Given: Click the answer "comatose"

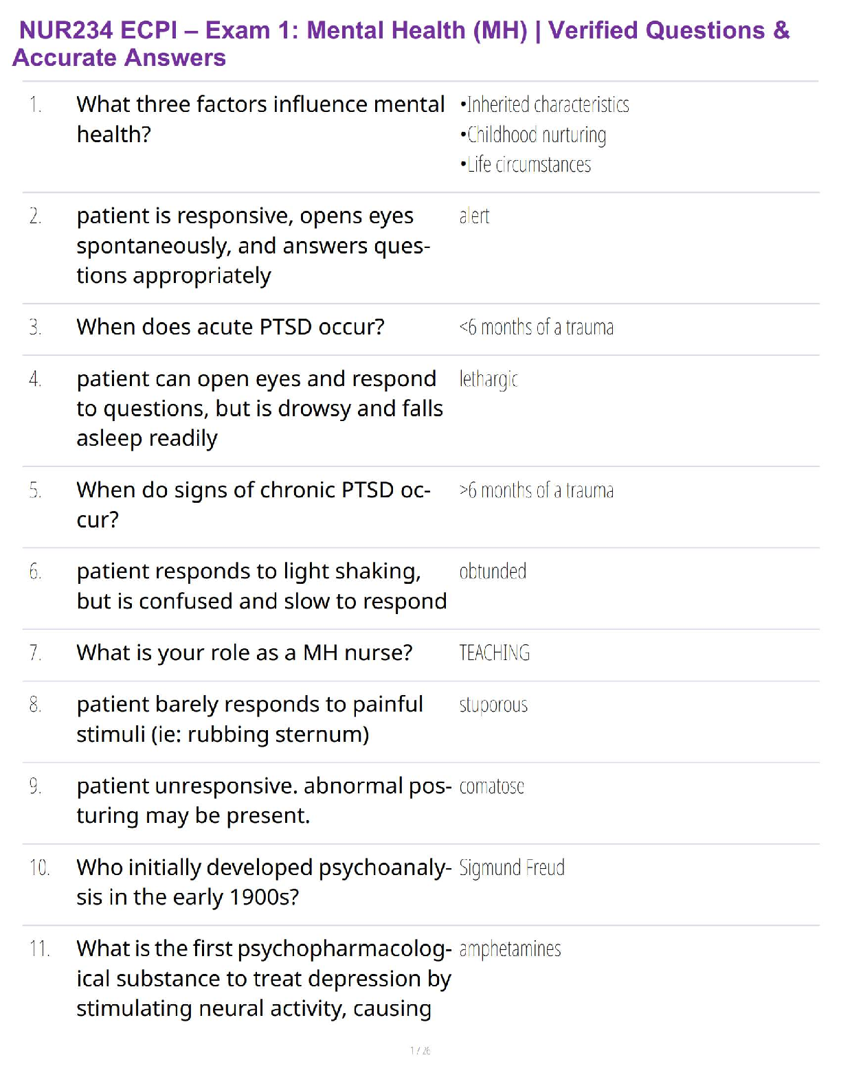Looking at the screenshot, I should pyautogui.click(x=491, y=786).
